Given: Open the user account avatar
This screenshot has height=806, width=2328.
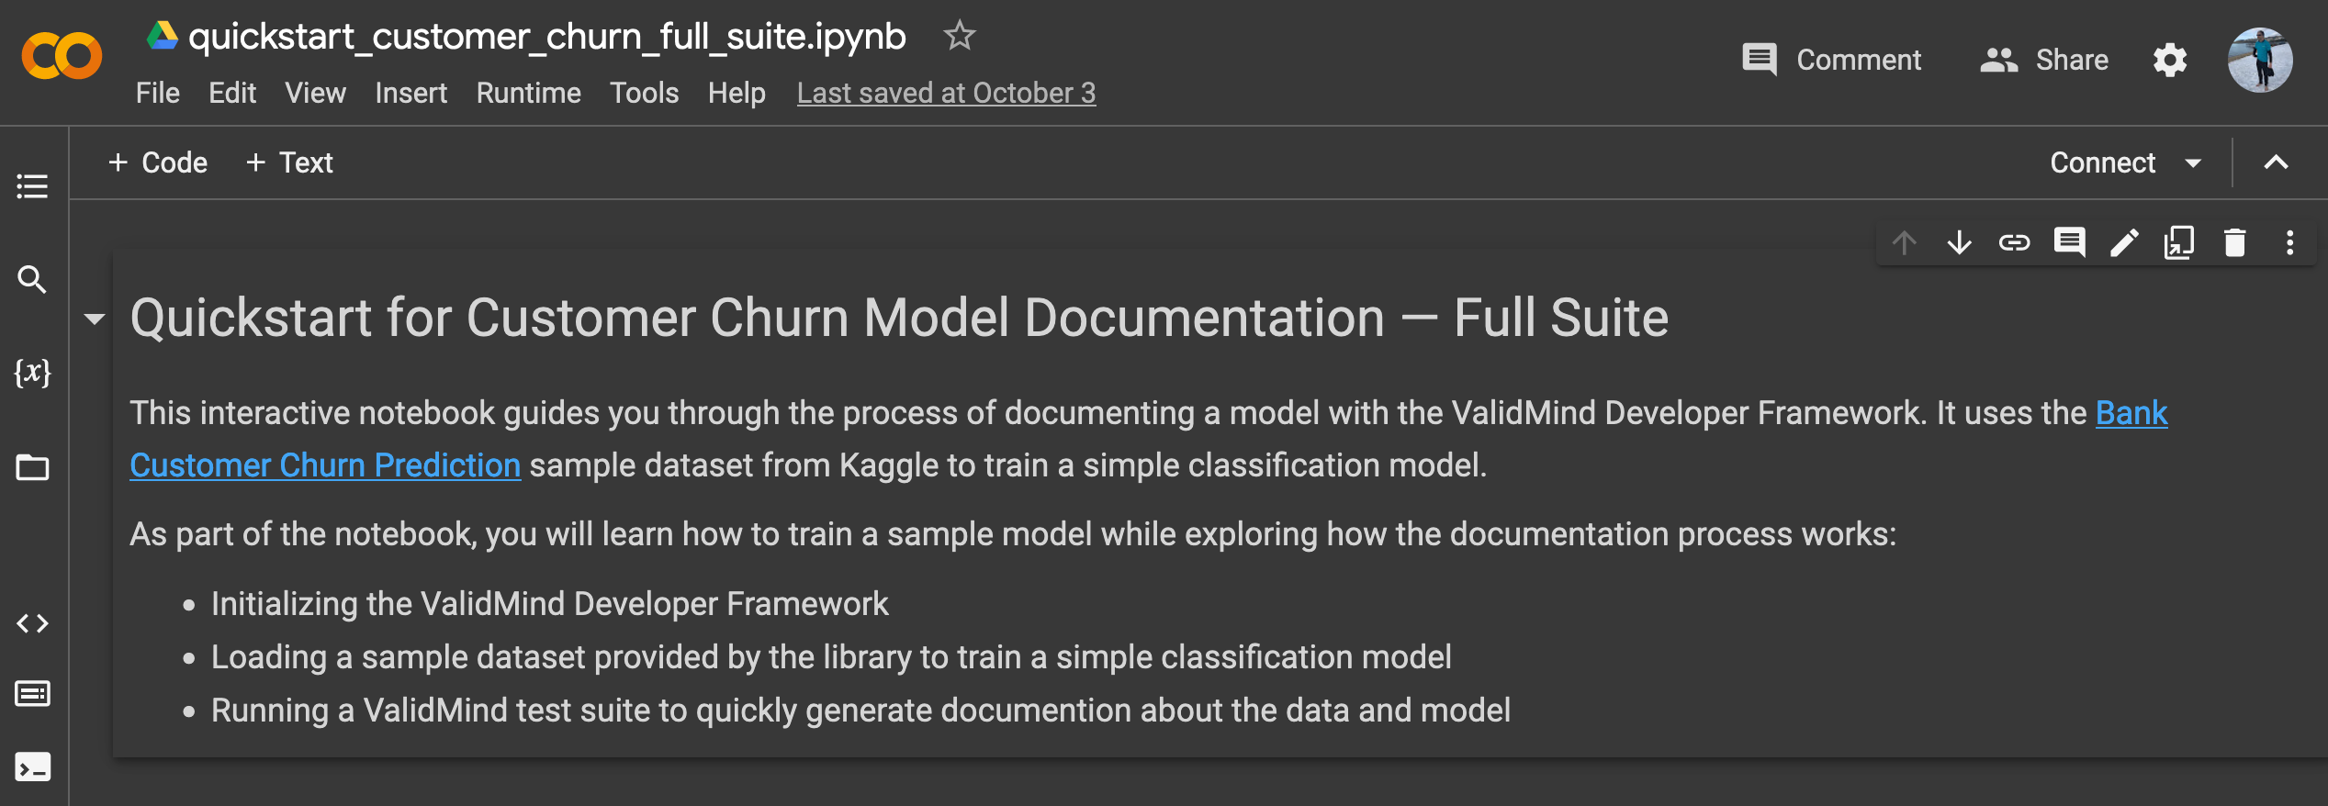Looking at the screenshot, I should [x=2259, y=61].
